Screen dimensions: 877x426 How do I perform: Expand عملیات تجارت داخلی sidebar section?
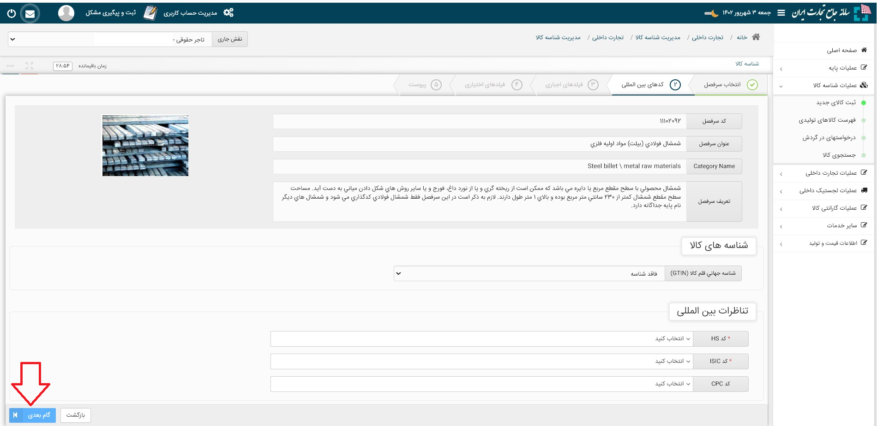[x=825, y=173]
